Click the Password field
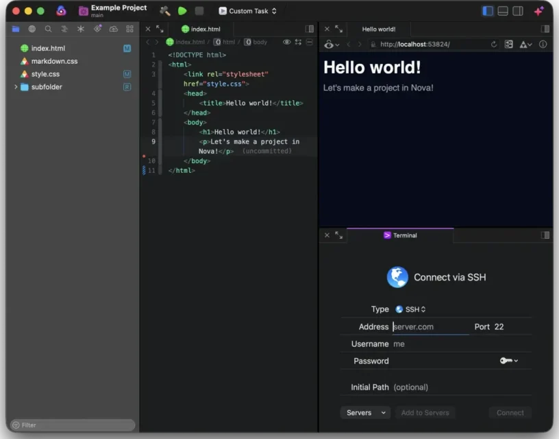 [x=444, y=361]
